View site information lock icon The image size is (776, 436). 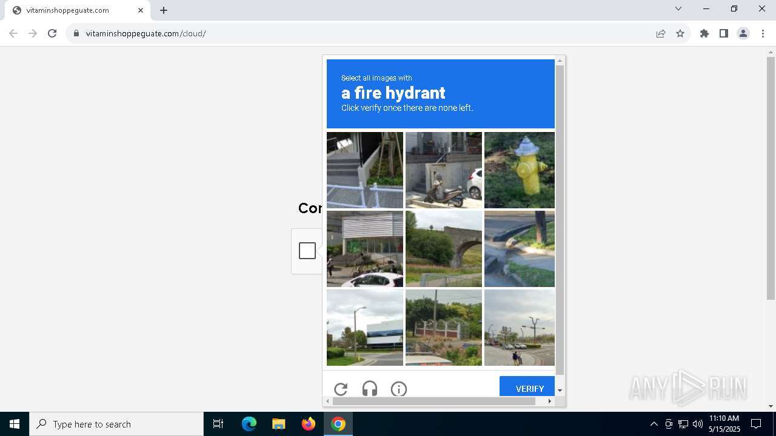[x=76, y=33]
